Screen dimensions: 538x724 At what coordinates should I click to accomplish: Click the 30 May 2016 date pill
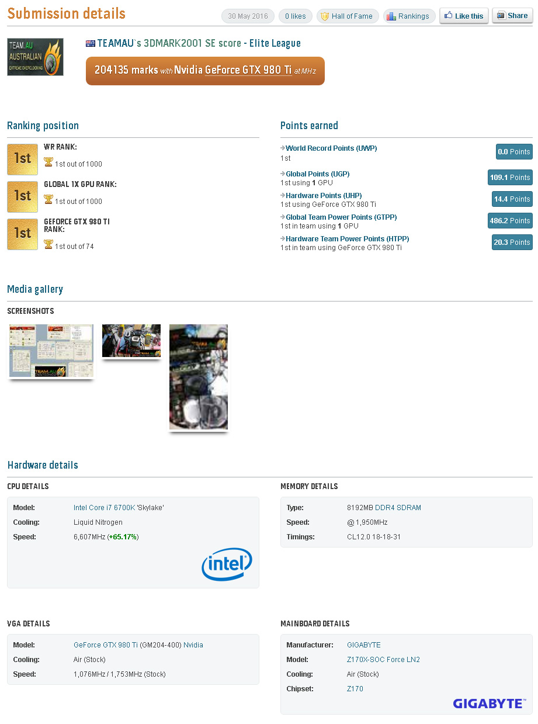[248, 16]
